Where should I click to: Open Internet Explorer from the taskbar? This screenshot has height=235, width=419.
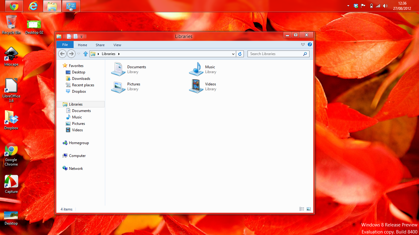coord(33,6)
